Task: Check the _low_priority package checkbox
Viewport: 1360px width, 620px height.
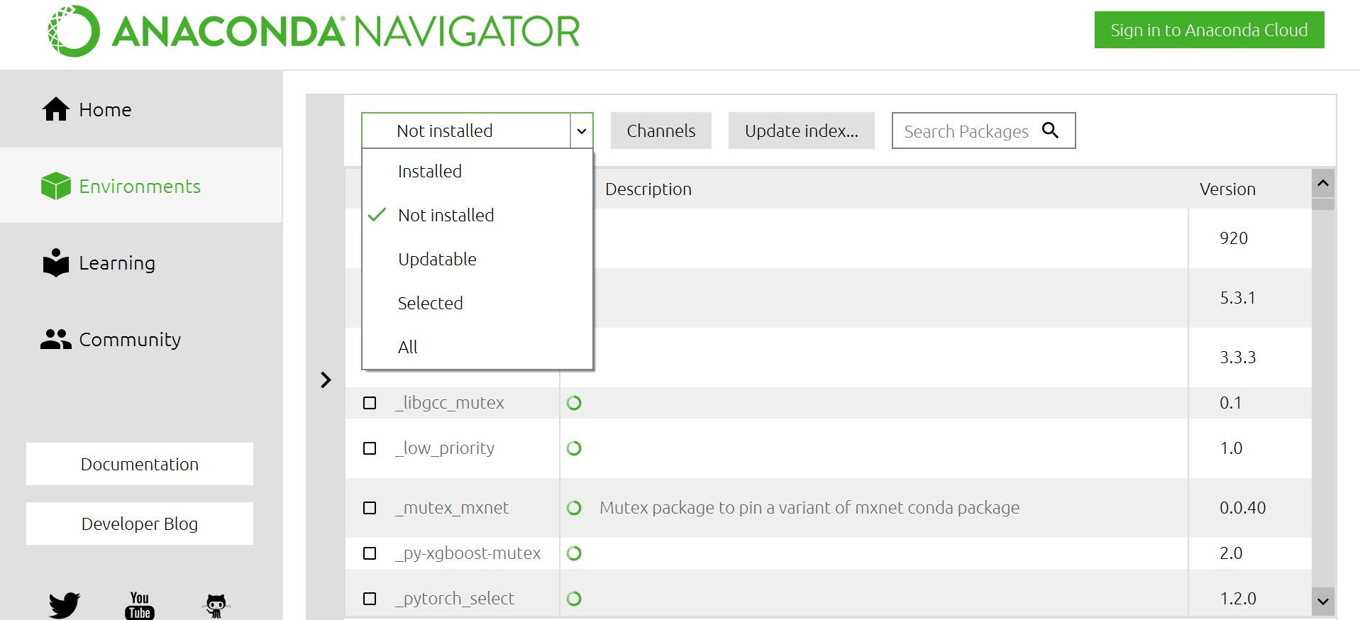Action: [370, 448]
